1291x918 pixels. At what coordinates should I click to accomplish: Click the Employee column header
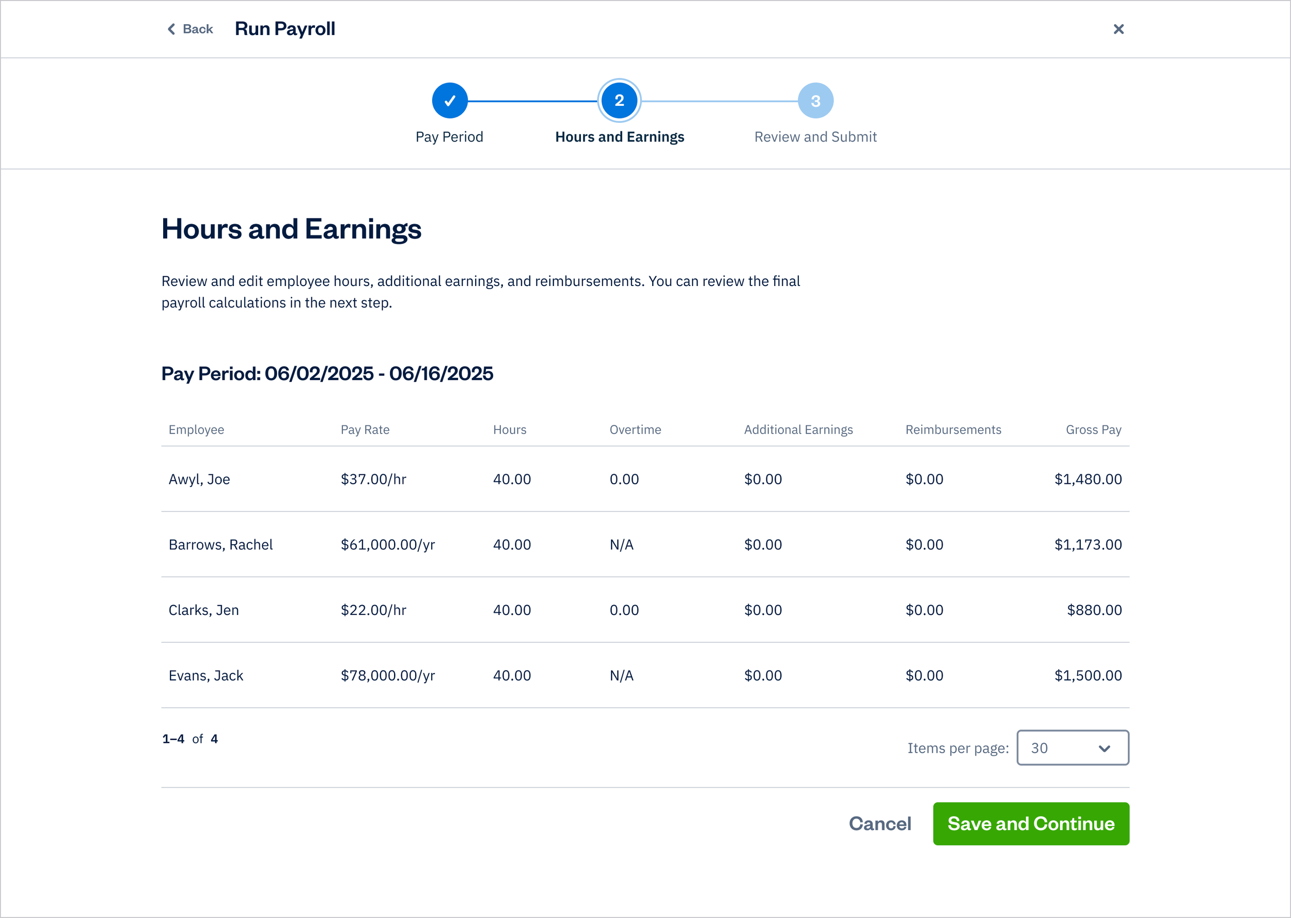(x=196, y=430)
